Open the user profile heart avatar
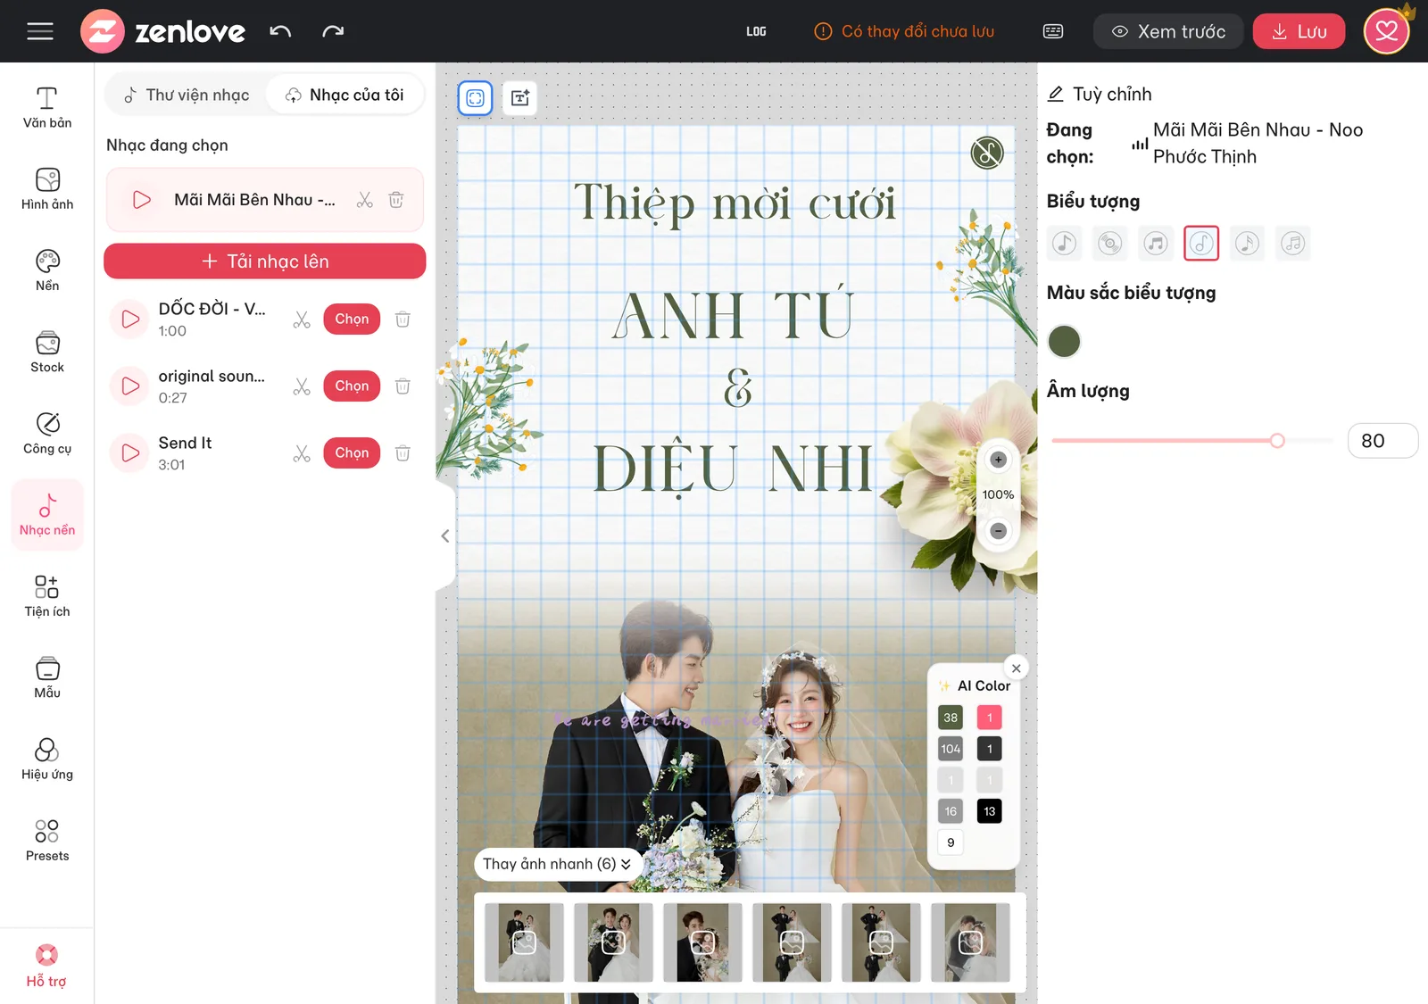Screen dimensions: 1428x1004 point(1386,31)
